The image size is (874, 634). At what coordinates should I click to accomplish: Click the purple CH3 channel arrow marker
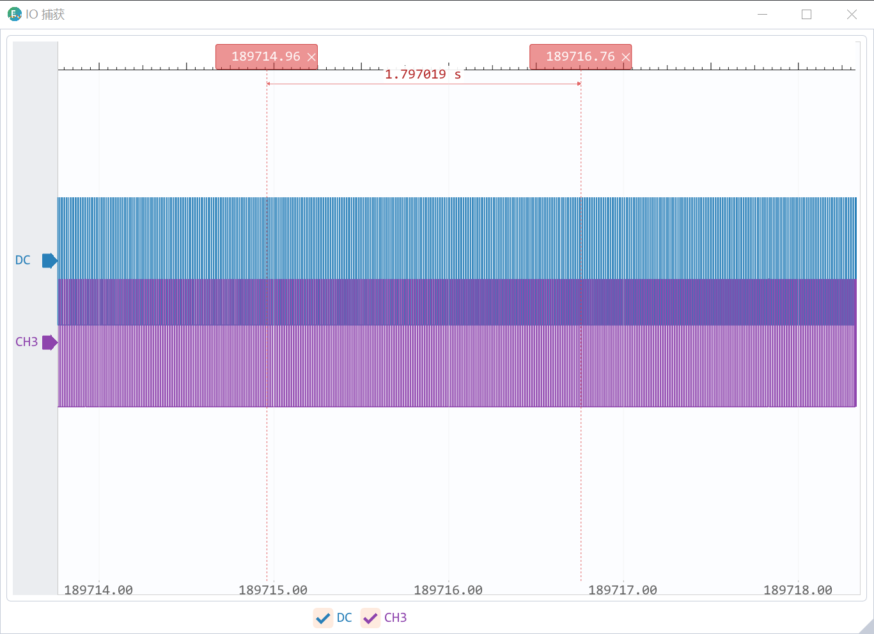[50, 342]
